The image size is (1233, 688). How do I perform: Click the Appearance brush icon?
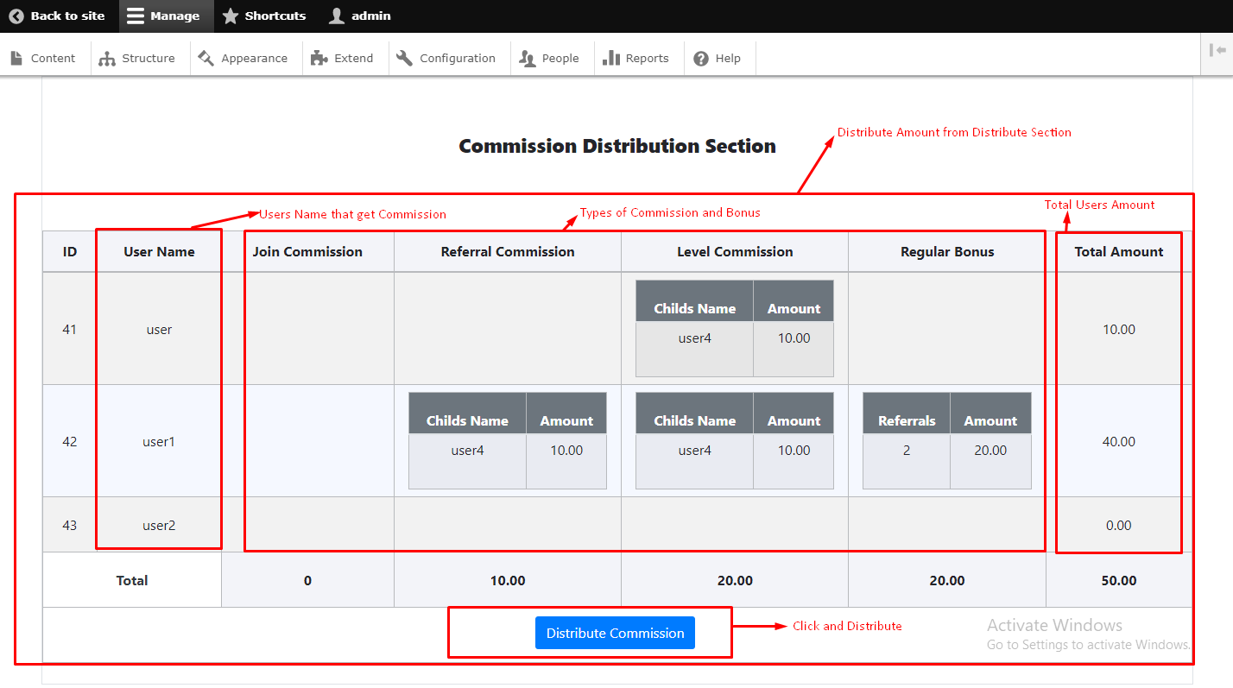(x=205, y=58)
